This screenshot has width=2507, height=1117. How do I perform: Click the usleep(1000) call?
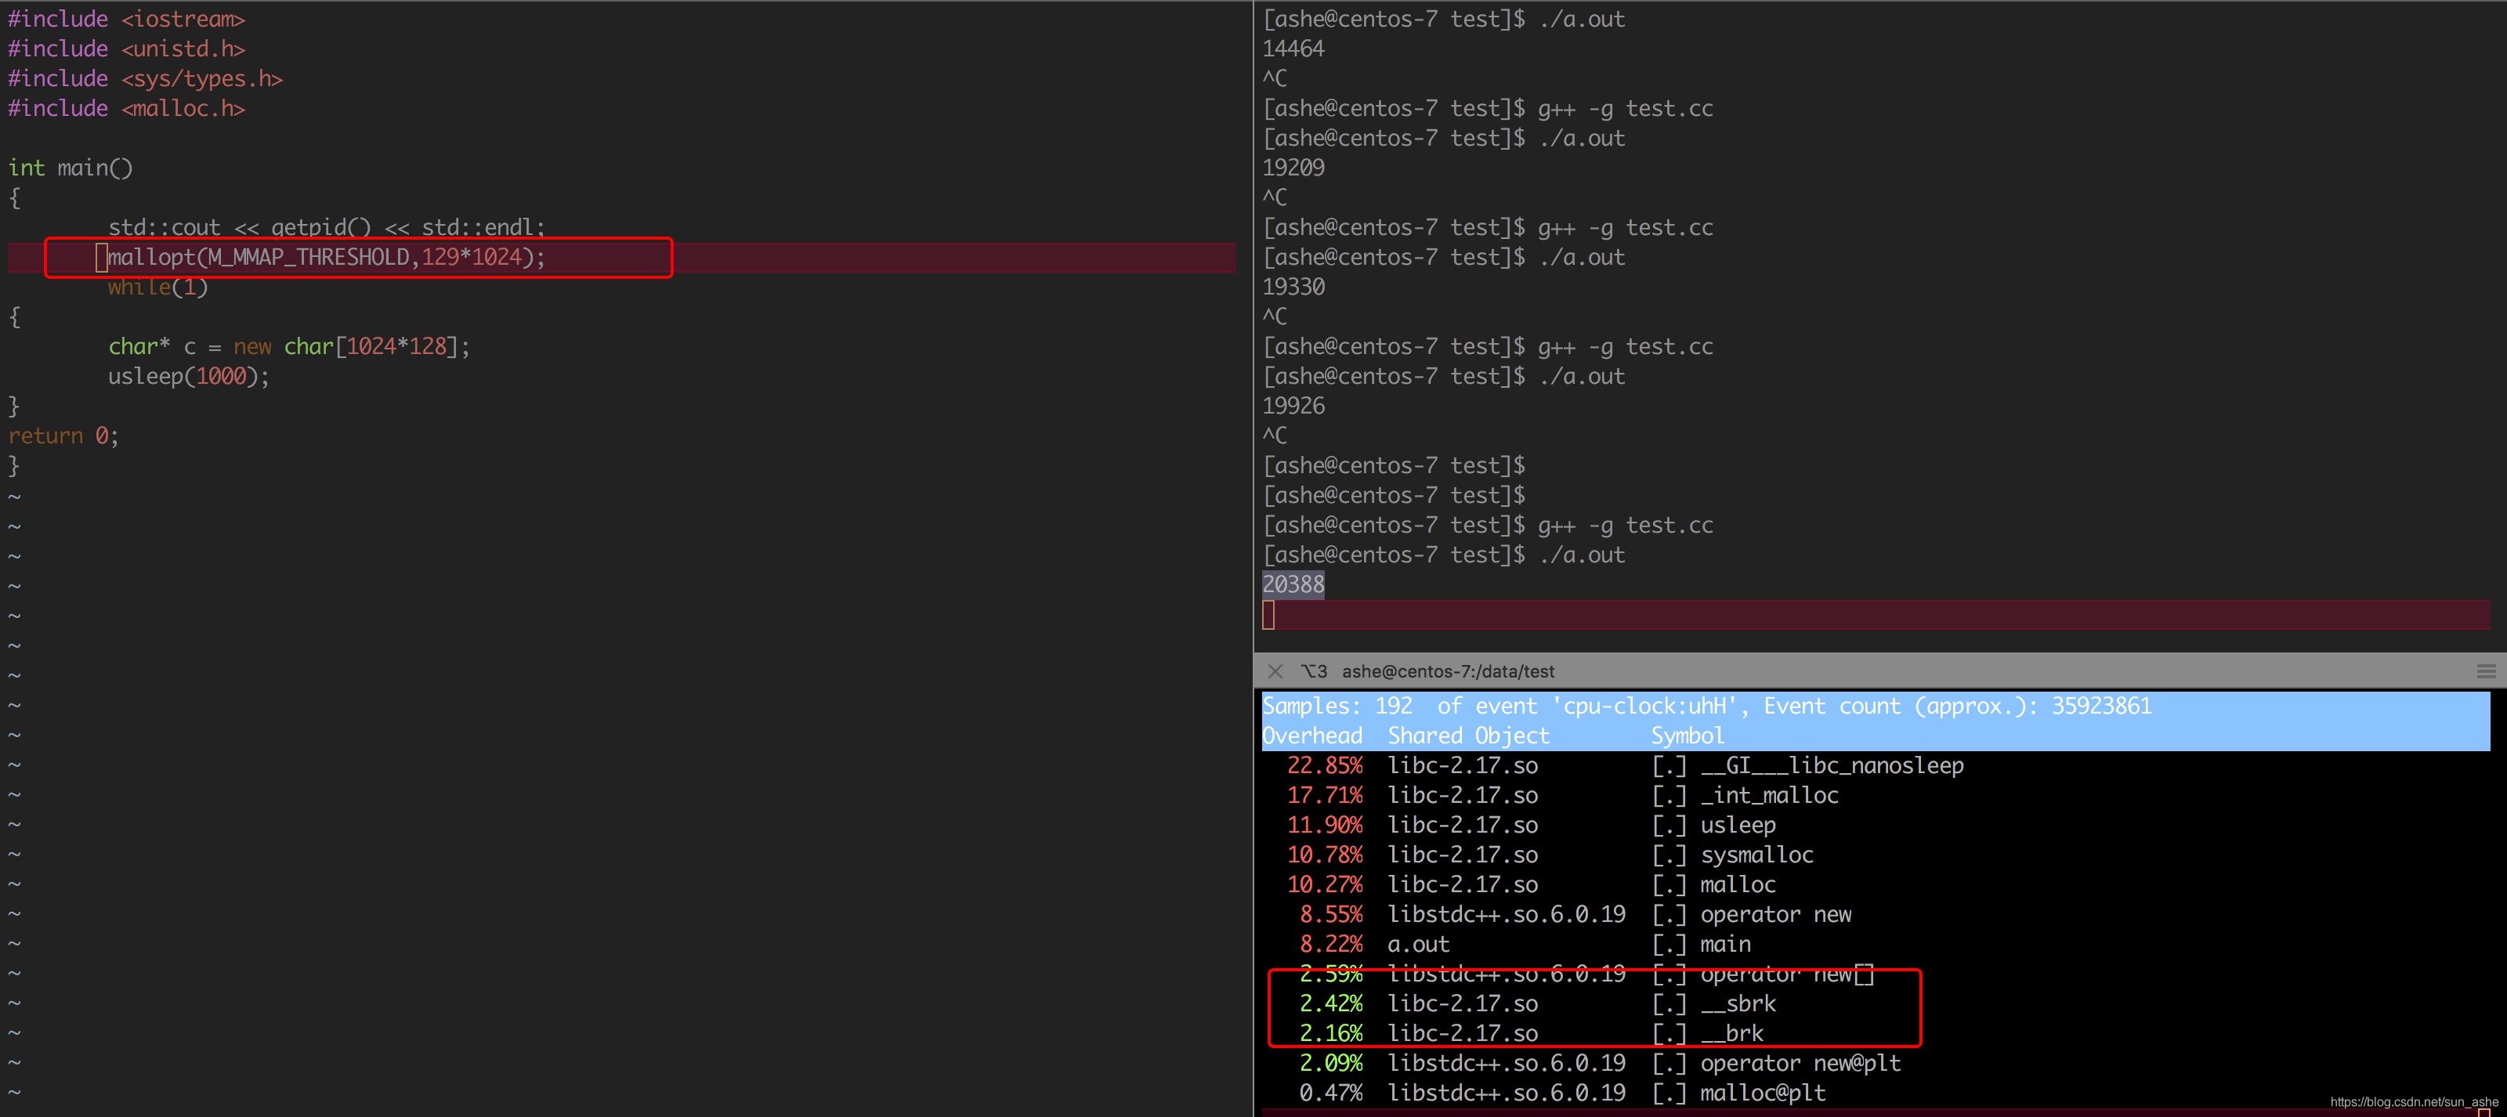point(189,375)
